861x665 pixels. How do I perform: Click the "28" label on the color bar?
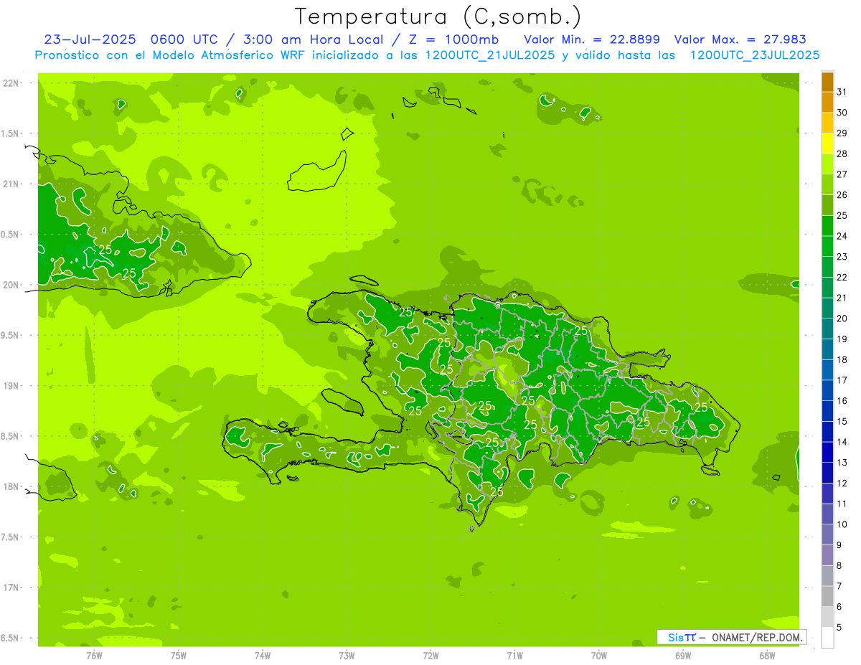pos(842,154)
